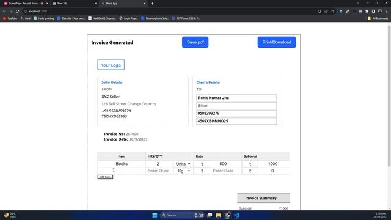Click the client GST field 4569XBHMHO25

[236, 121]
